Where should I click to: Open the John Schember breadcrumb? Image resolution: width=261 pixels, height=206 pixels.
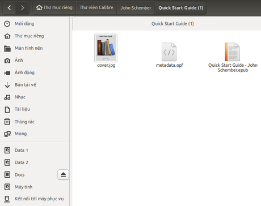click(x=136, y=8)
